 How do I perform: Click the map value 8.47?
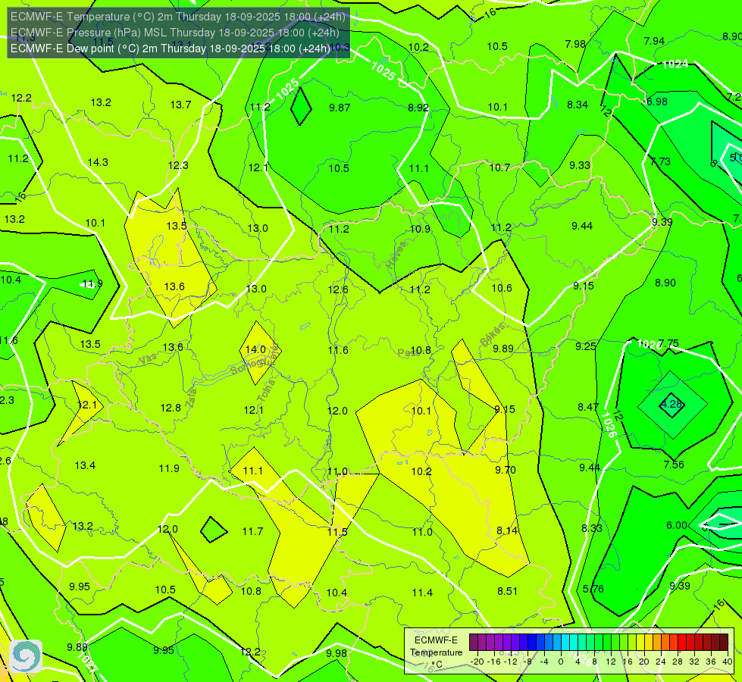point(588,407)
